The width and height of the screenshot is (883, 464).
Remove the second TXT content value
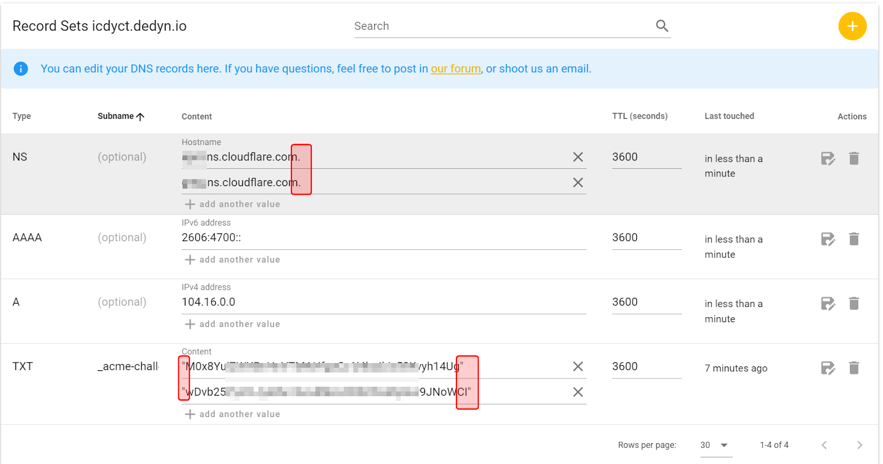point(578,392)
